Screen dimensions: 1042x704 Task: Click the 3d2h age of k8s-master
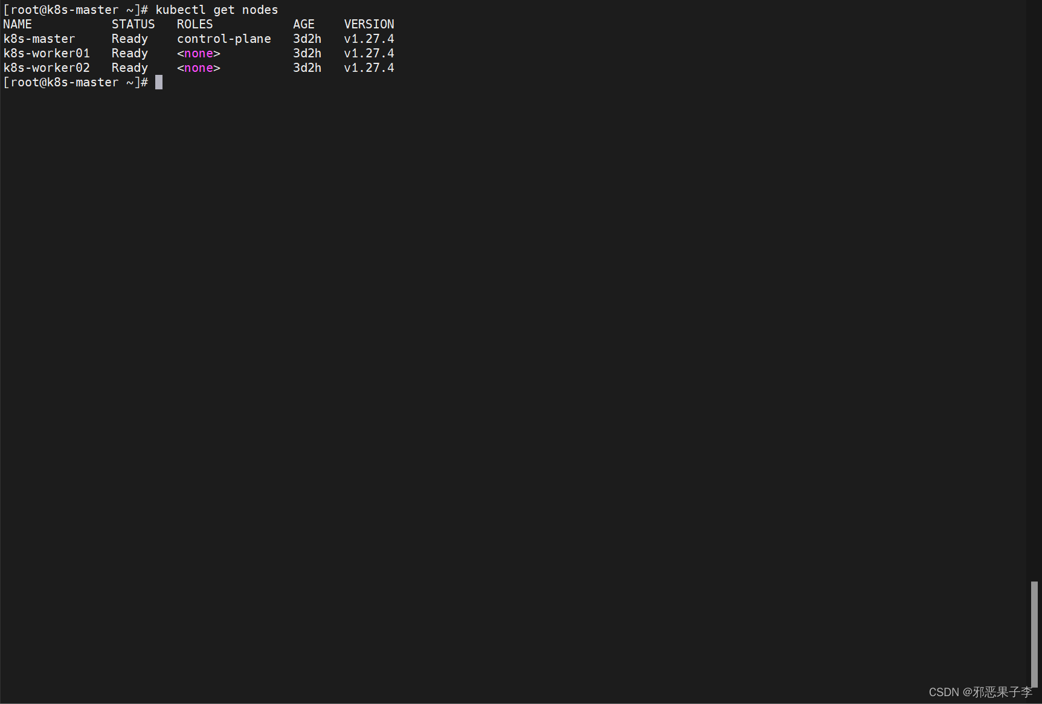click(x=307, y=39)
